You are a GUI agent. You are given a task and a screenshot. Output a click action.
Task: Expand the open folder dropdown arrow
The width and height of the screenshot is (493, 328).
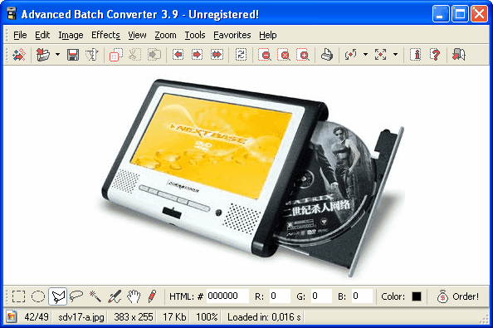[x=57, y=55]
